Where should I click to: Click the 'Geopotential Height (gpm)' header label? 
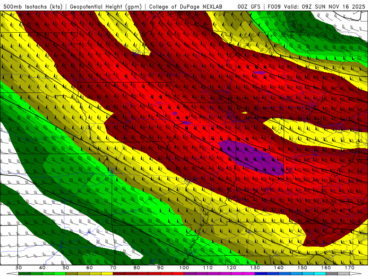click(106, 6)
